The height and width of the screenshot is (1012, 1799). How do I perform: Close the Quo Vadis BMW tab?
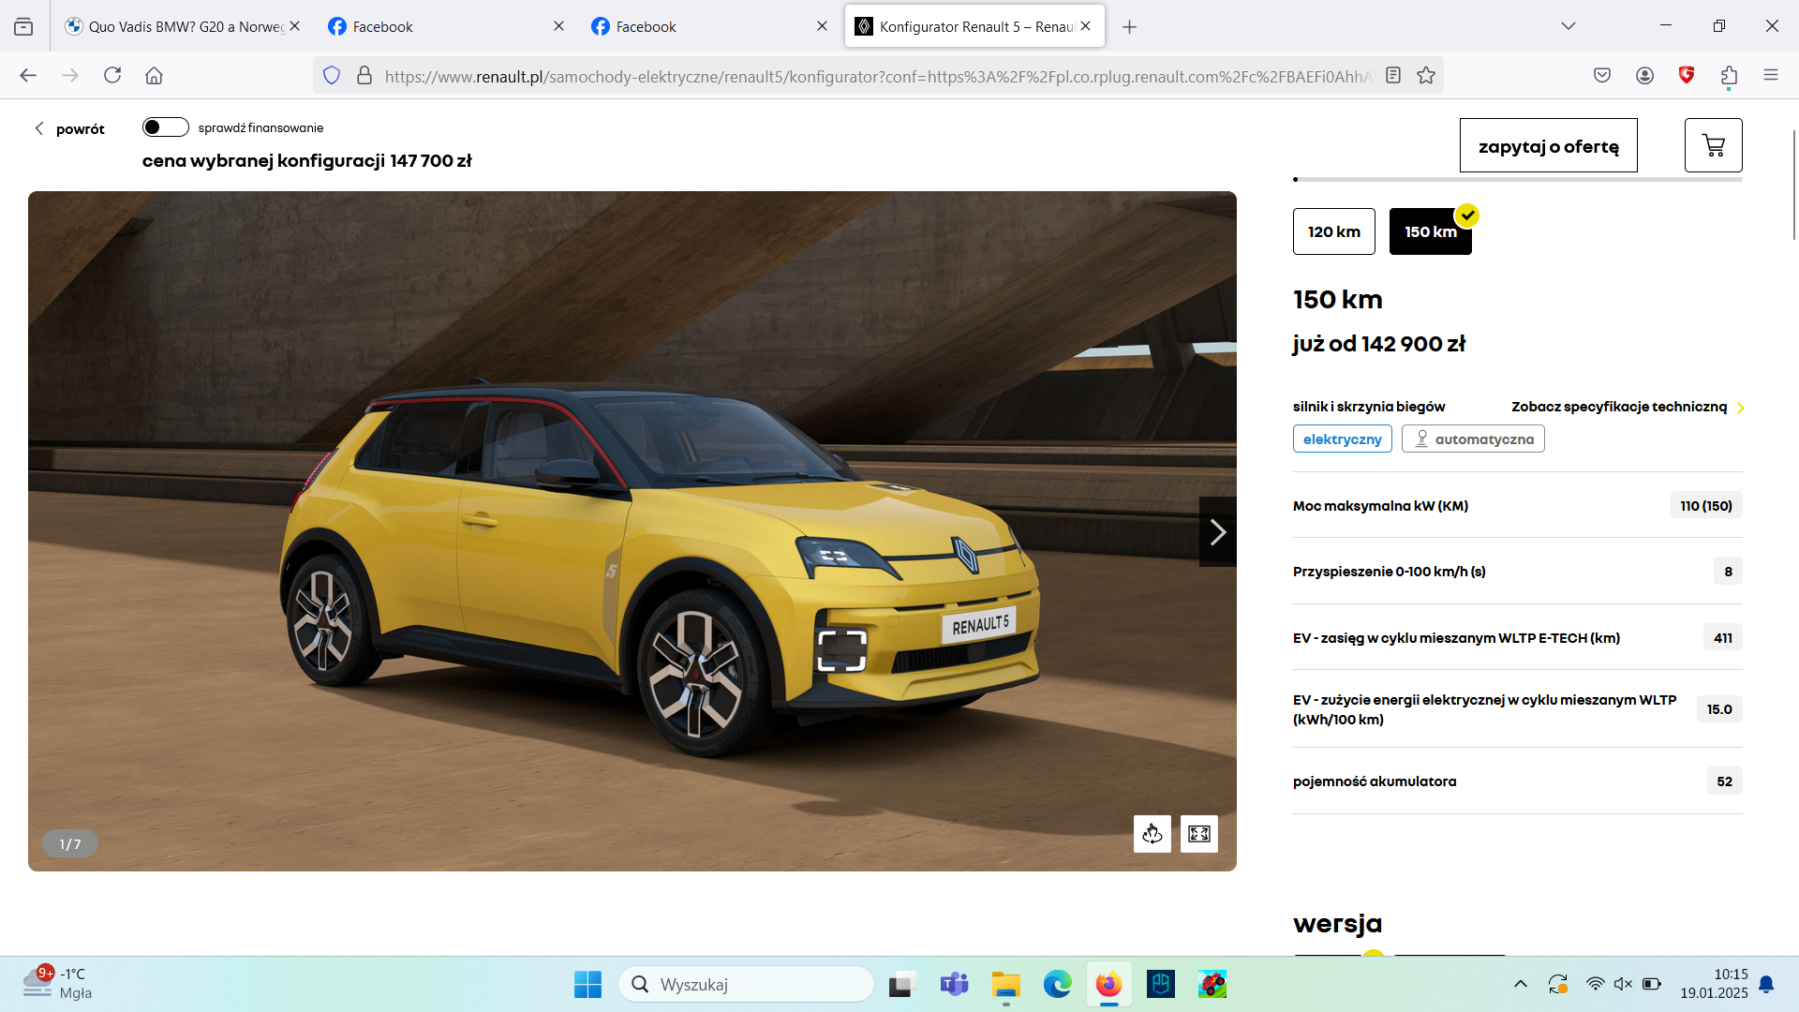pyautogui.click(x=295, y=26)
